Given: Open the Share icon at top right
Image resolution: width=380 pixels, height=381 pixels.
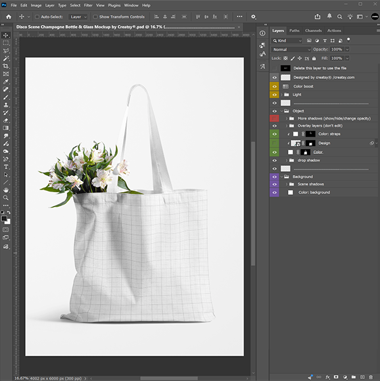Looking at the screenshot, I should coord(318,16).
